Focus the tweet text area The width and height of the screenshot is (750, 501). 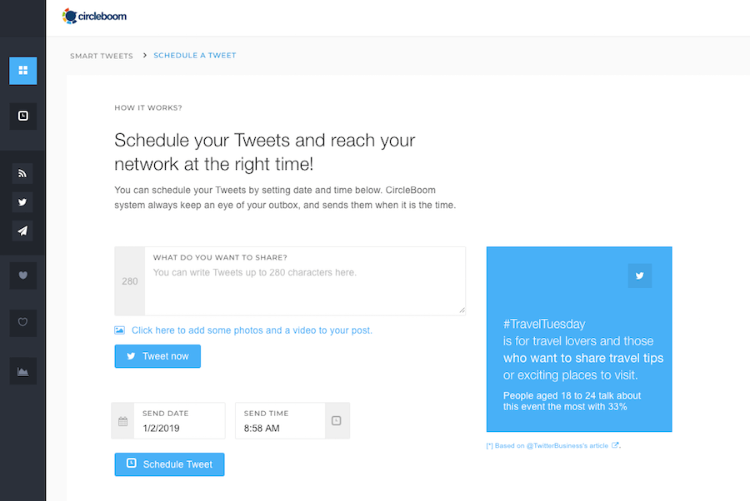pos(305,281)
